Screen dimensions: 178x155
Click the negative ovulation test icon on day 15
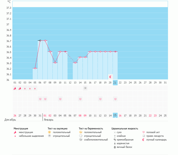click(85, 88)
